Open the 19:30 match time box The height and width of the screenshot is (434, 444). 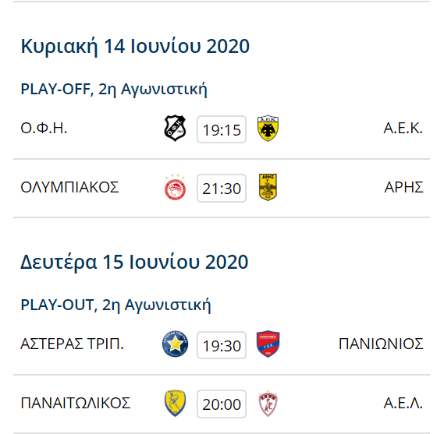222,345
